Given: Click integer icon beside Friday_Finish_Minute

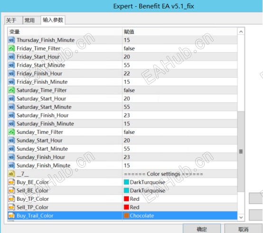Looking at the screenshot, I should pos(11,82).
